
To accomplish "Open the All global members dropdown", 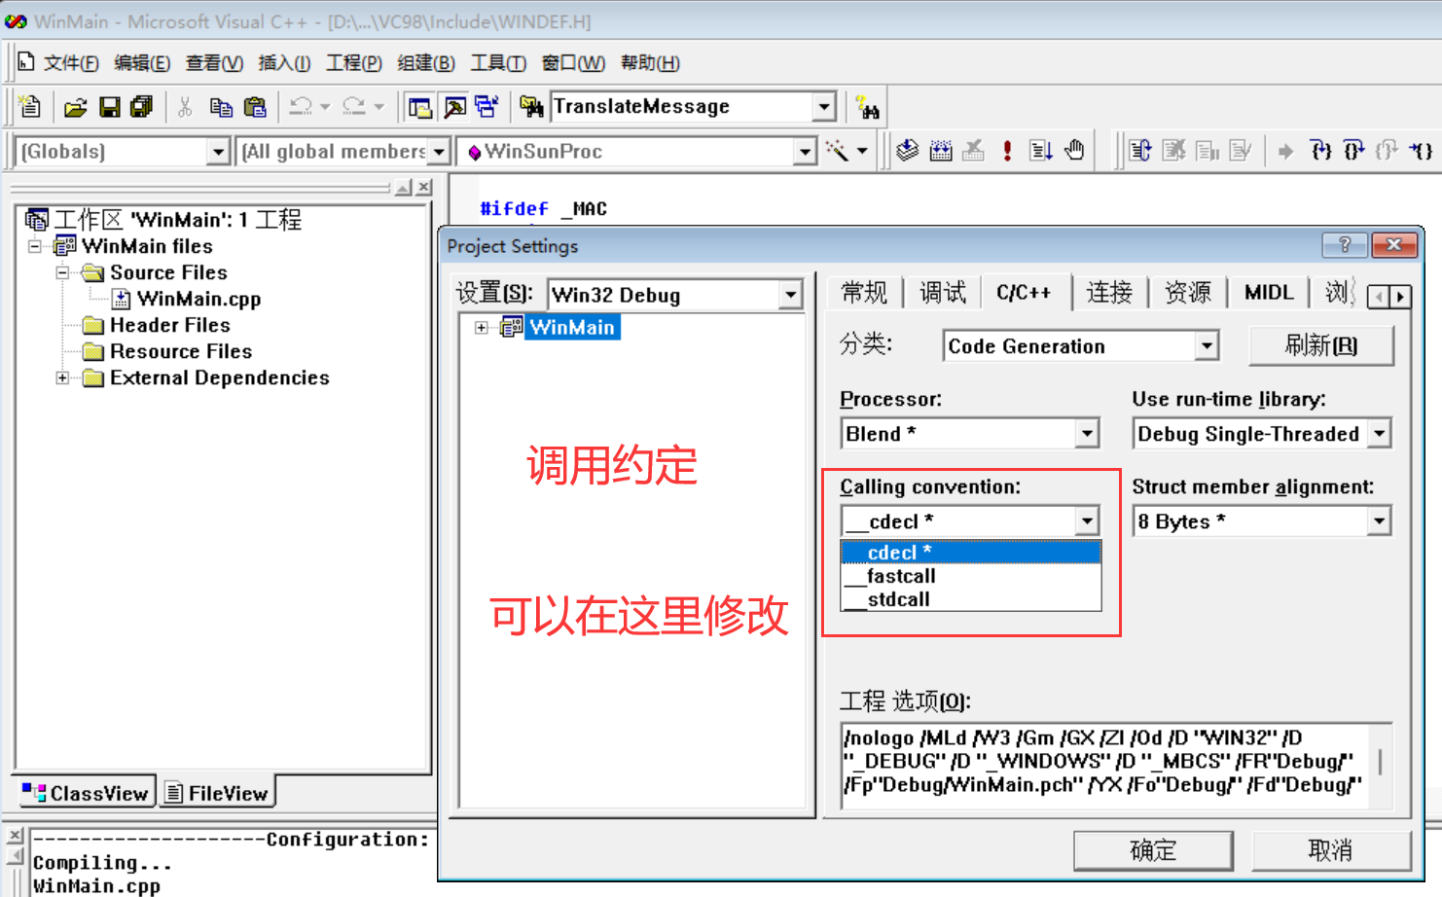I will click(439, 152).
